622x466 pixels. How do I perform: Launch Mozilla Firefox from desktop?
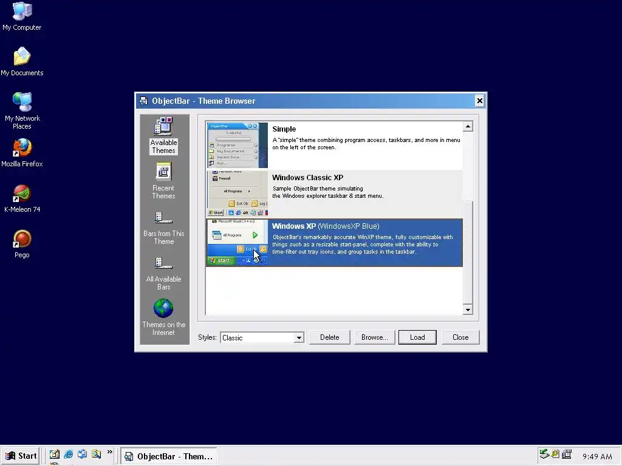pyautogui.click(x=22, y=152)
